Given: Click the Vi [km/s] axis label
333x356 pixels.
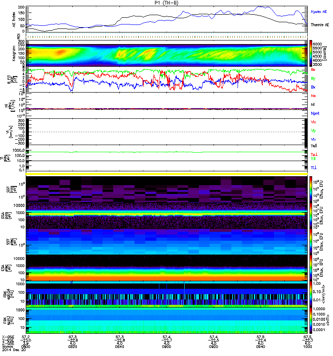Looking at the screenshot, I should tap(10, 132).
